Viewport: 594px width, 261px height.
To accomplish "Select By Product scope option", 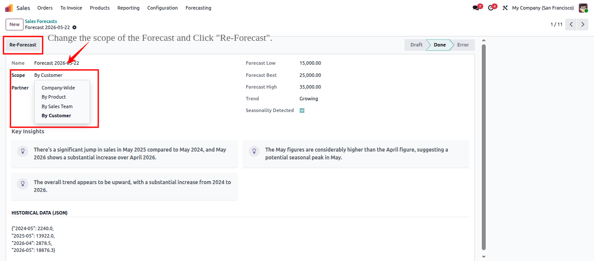I will pyautogui.click(x=62, y=97).
